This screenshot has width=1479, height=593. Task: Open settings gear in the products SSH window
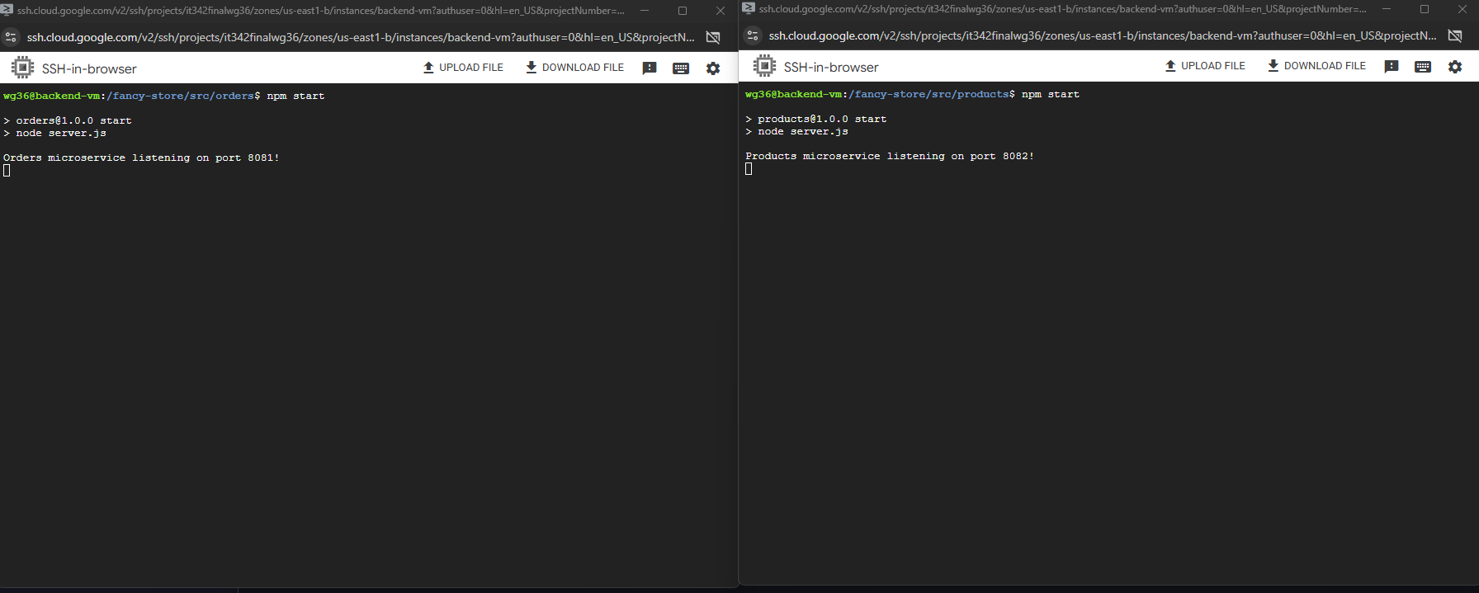pyautogui.click(x=1455, y=67)
